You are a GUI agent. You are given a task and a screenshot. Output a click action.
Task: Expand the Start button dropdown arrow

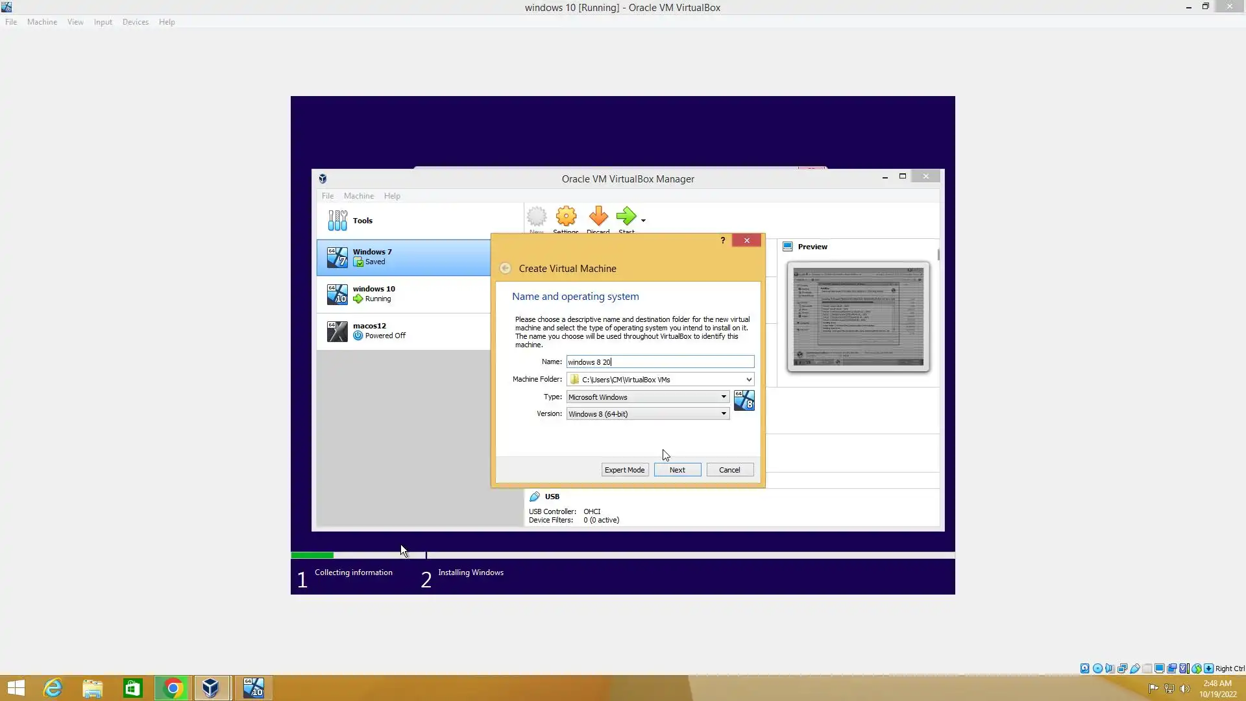(x=643, y=221)
